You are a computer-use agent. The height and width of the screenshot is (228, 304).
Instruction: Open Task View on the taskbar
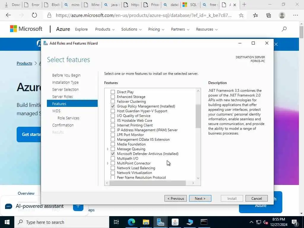[116, 222]
